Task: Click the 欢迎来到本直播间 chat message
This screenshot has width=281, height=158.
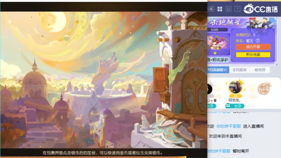Action: point(225,136)
